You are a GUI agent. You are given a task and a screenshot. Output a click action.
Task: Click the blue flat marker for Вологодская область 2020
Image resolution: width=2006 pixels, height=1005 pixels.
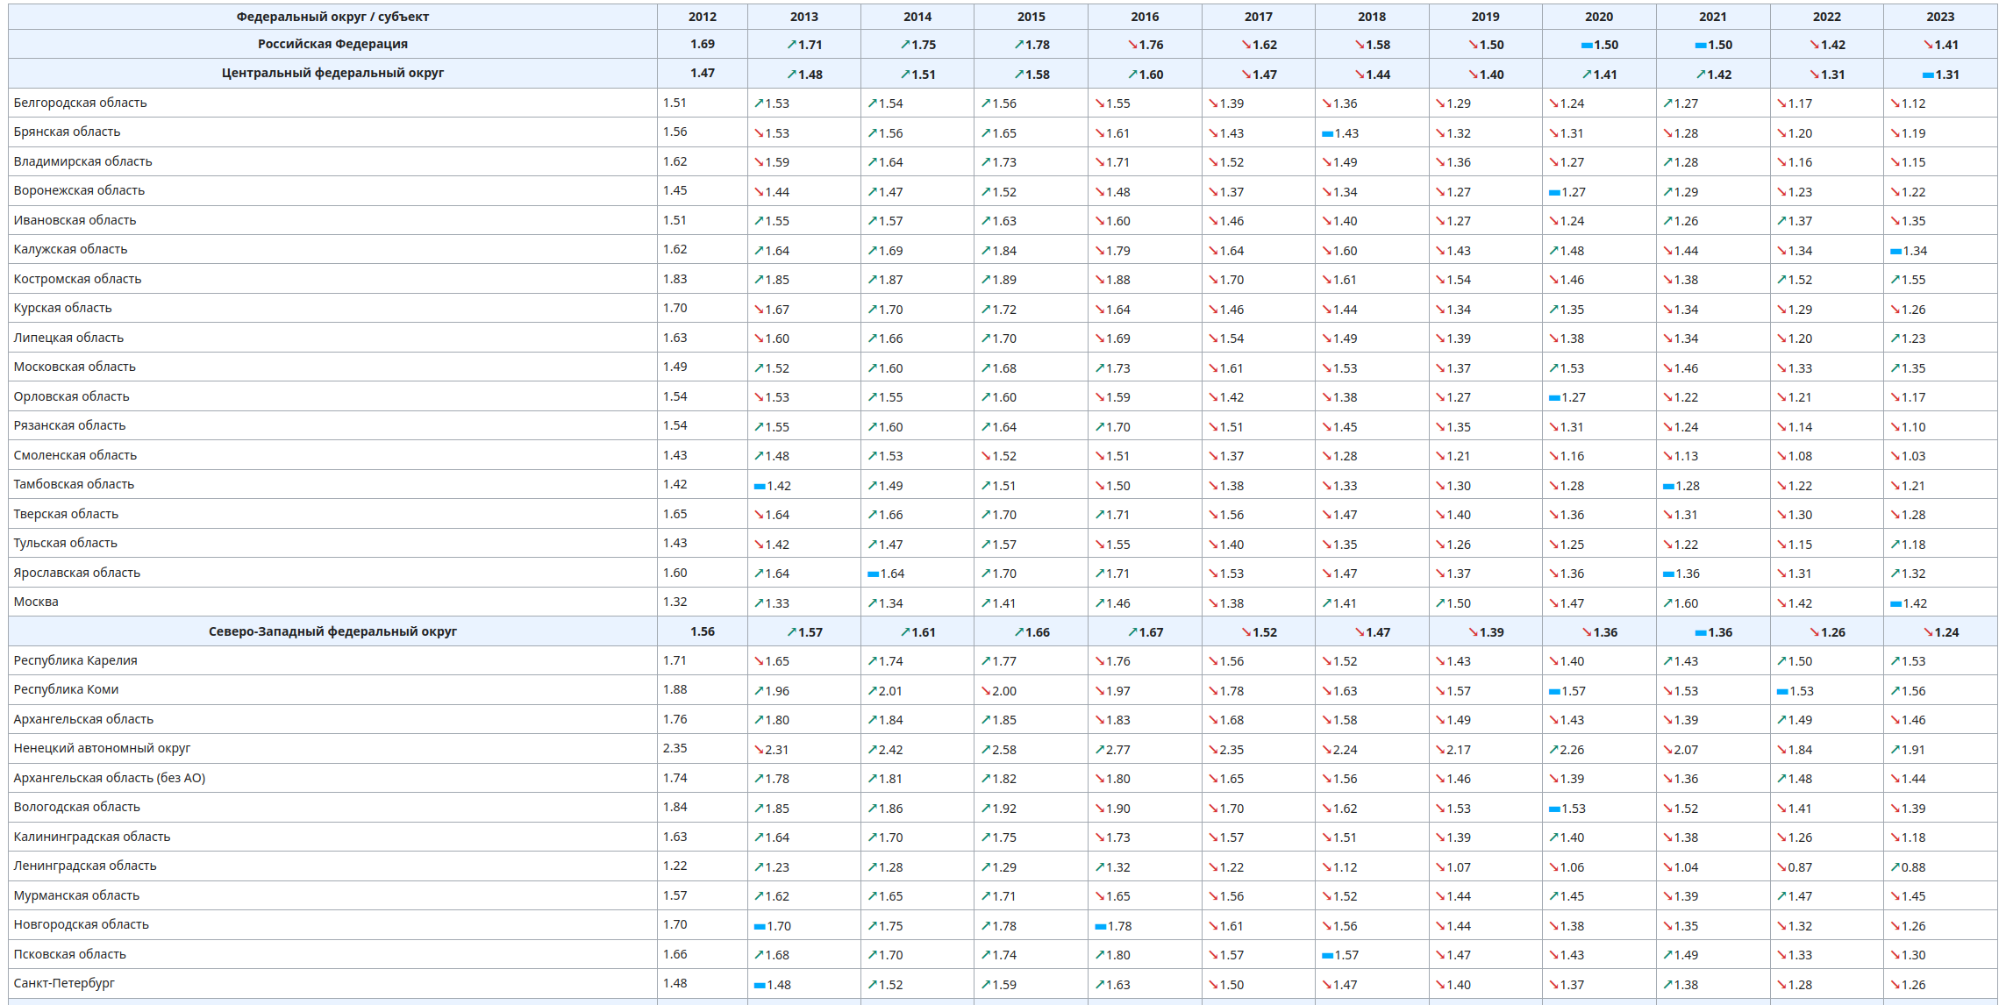point(1554,809)
